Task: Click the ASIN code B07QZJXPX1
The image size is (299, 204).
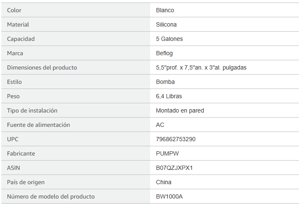Action: click(174, 168)
